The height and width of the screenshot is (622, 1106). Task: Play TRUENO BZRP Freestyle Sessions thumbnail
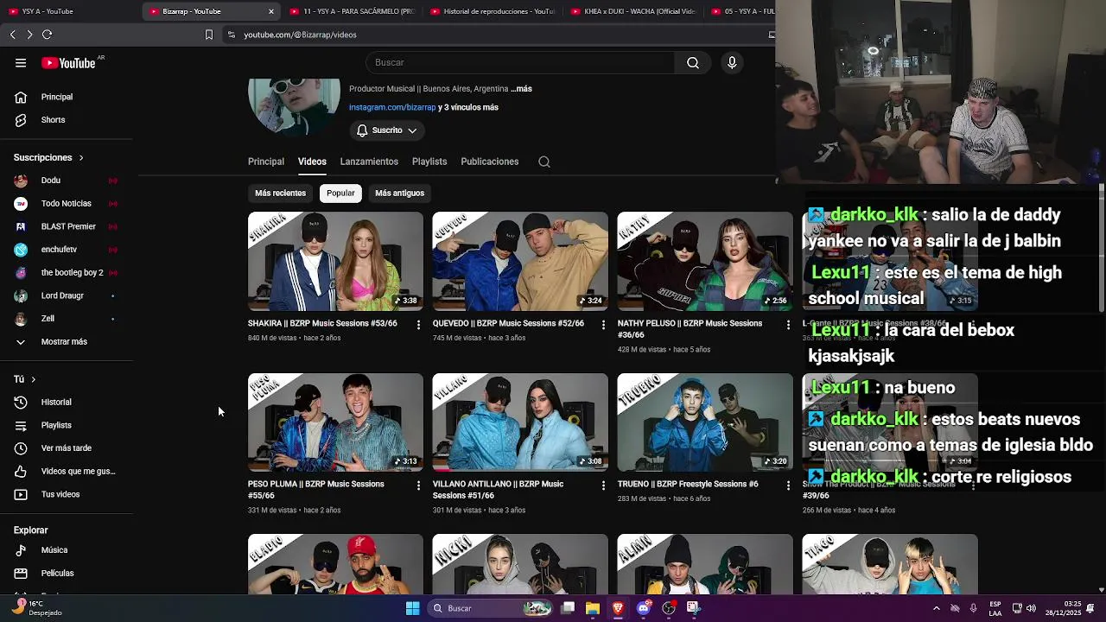click(x=705, y=422)
